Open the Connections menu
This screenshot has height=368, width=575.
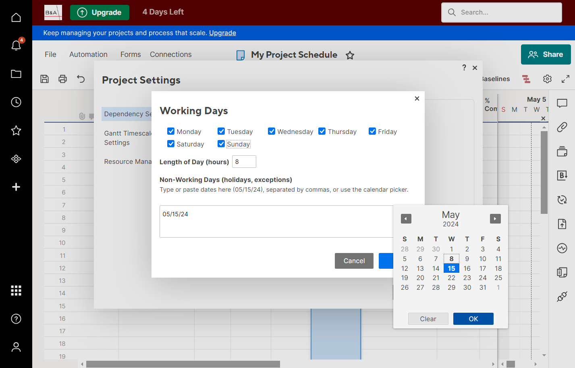tap(171, 54)
